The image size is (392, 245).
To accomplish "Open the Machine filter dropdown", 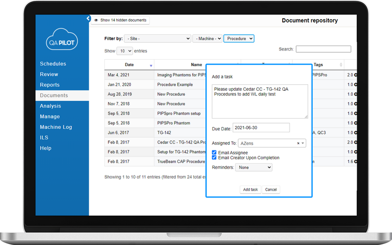I will [208, 39].
